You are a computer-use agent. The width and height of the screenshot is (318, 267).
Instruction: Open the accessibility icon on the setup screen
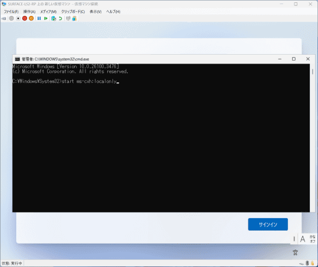295,252
